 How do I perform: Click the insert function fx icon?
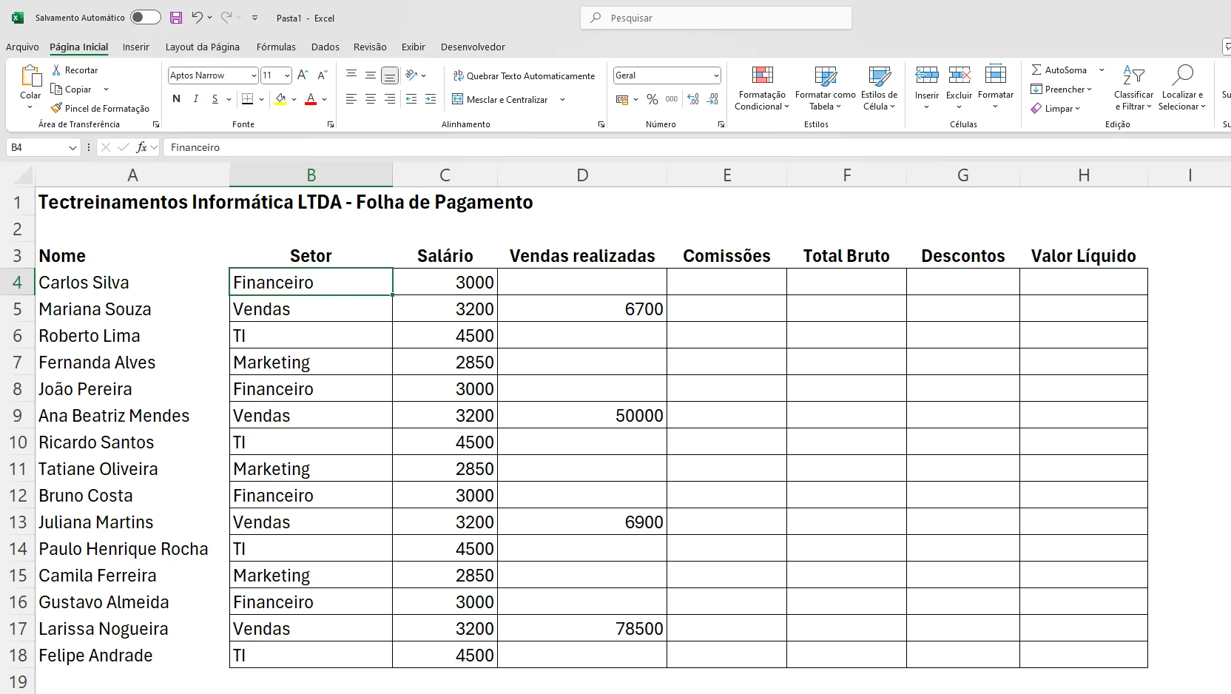[x=141, y=147]
